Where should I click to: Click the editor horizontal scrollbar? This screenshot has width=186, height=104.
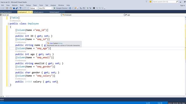(96, 96)
